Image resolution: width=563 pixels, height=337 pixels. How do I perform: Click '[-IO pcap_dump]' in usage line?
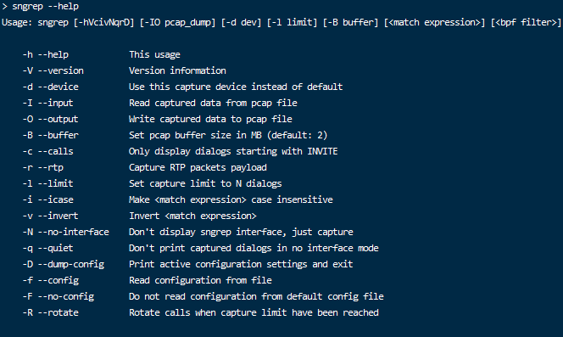coord(177,23)
